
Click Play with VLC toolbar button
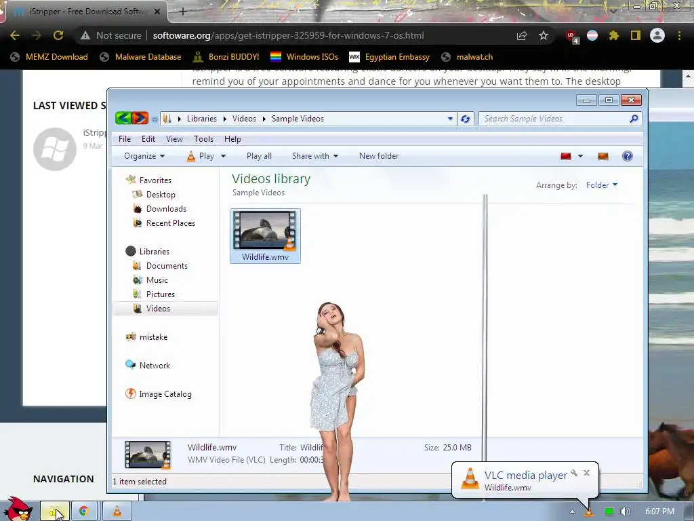201,156
